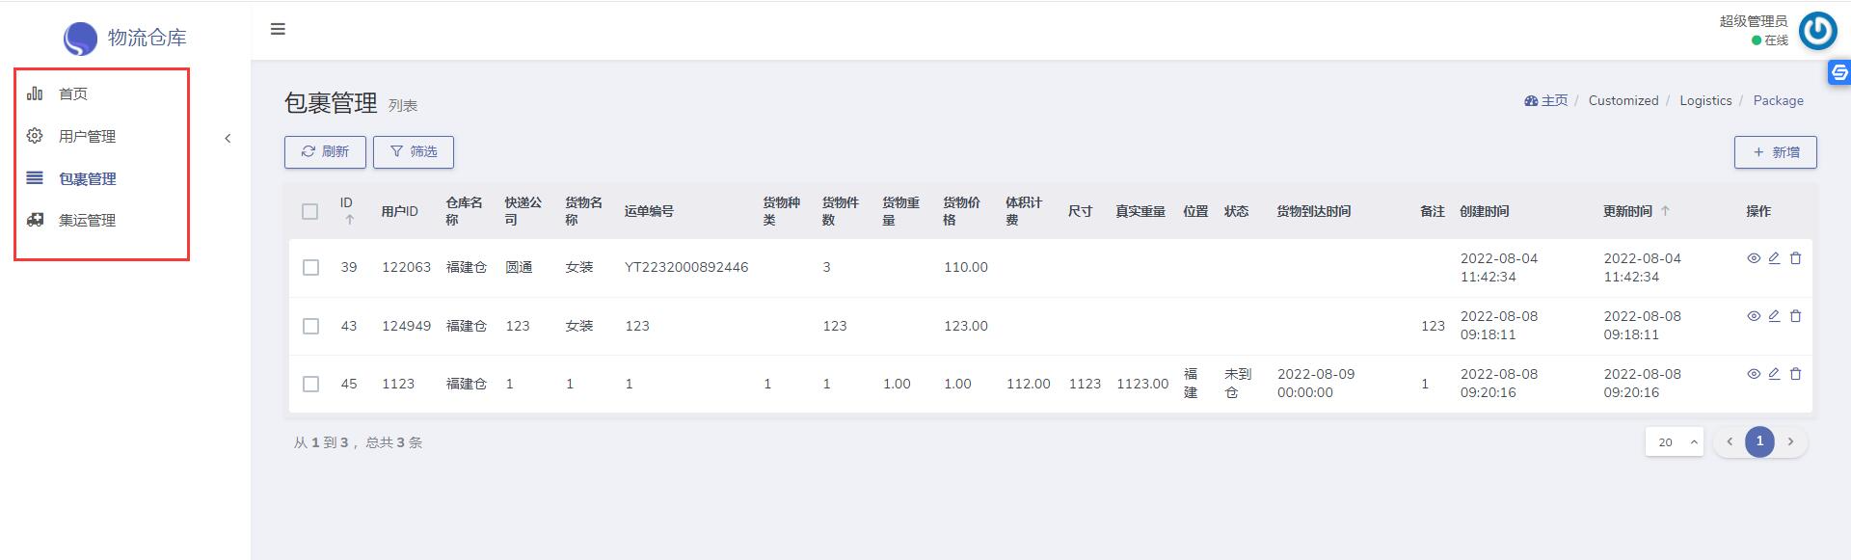Screen dimensions: 1851x560
Task: Collapse the sidebar with left chevron
Action: coord(228,139)
